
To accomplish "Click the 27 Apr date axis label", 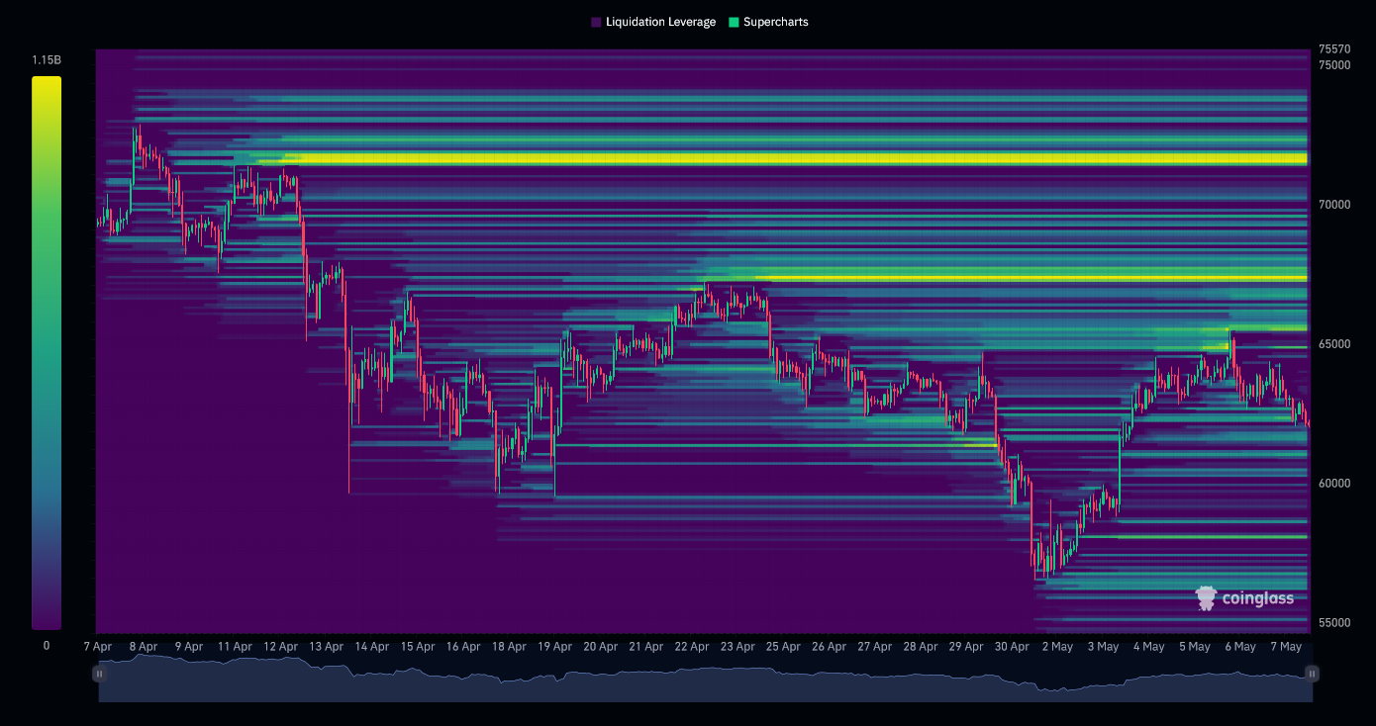I will [875, 647].
